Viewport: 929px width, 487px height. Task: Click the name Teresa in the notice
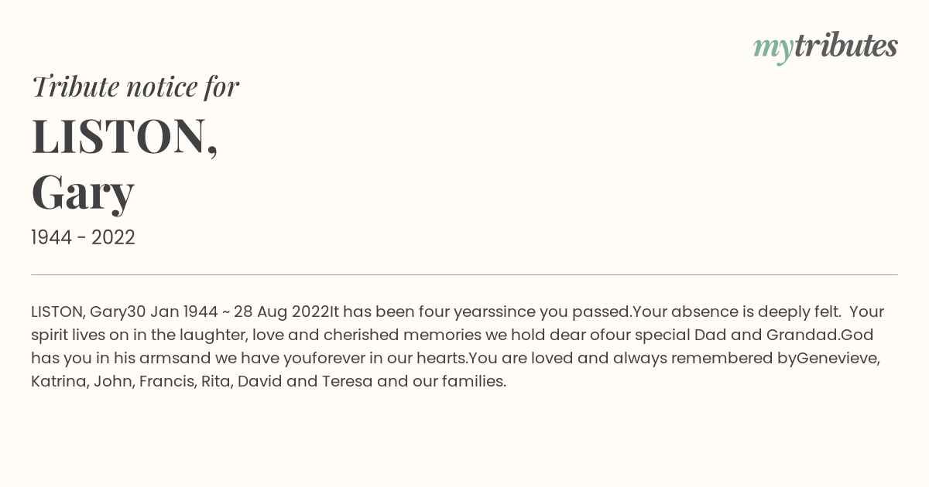tap(347, 382)
